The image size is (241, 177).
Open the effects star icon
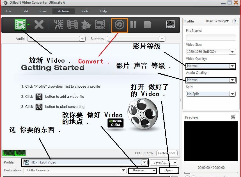pos(86,25)
